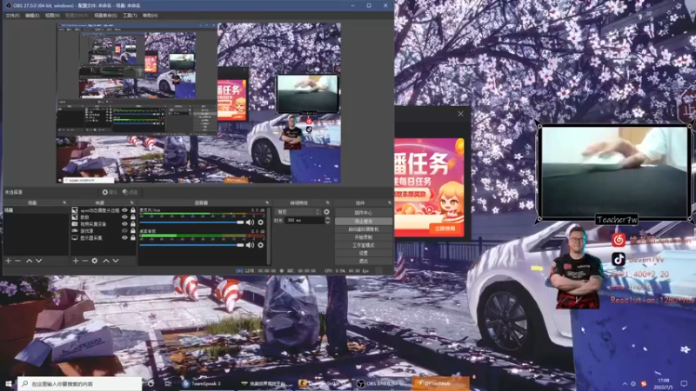This screenshot has height=391, width=696.
Task: Move source down in sources toolbar
Action: 116,261
